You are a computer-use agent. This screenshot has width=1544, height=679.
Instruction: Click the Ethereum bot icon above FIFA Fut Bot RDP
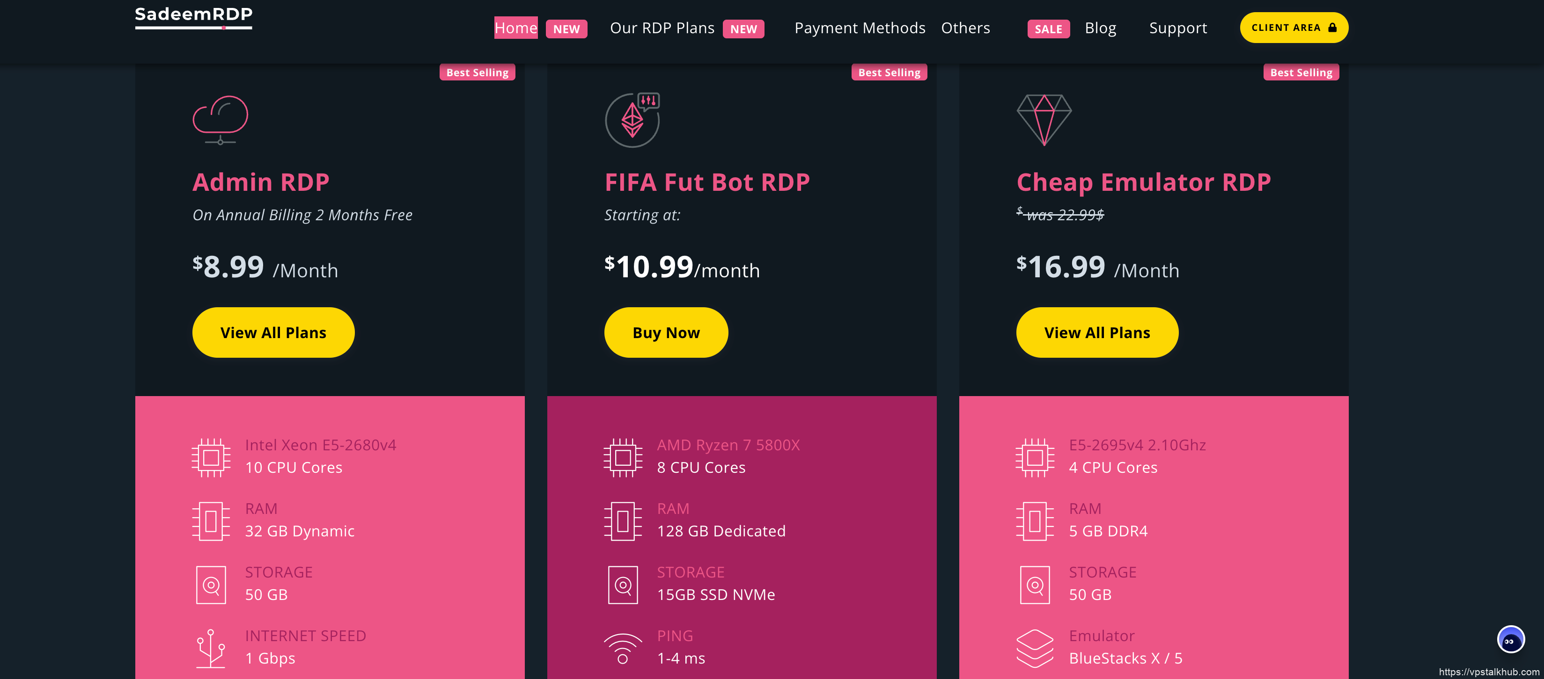(x=632, y=120)
